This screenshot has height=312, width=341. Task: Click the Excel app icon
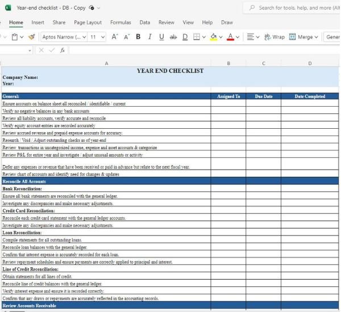[x=8, y=8]
